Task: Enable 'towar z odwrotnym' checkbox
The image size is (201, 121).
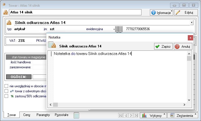Action: click(x=6, y=91)
